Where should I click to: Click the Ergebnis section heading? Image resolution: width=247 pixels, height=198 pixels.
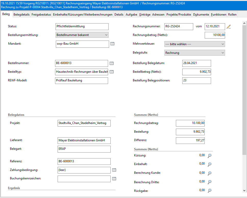(14, 188)
